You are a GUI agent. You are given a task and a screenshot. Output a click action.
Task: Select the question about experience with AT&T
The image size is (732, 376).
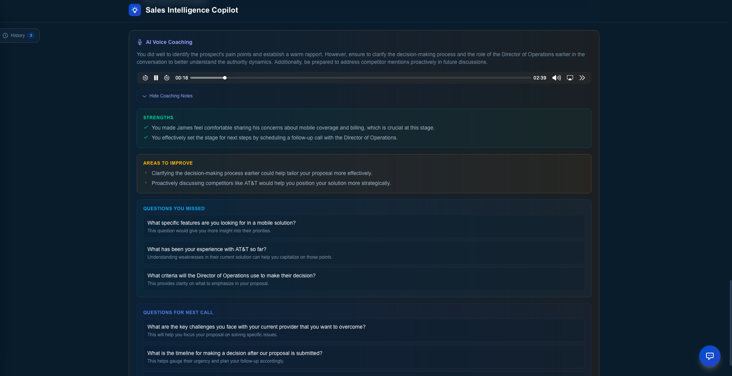point(364,253)
